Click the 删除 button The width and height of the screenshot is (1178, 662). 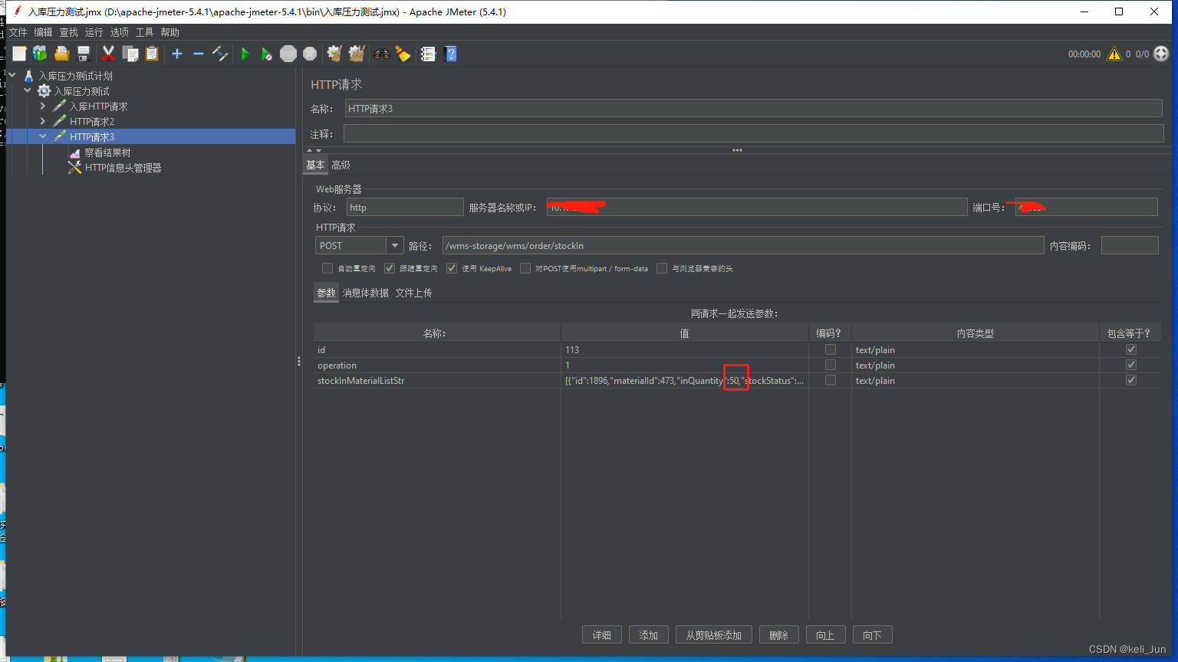(x=778, y=634)
